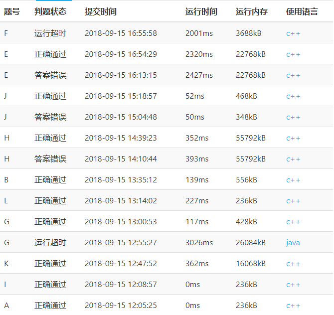This screenshot has height=315, width=334.
Task: Click the 139ms run time value
Action: (x=197, y=180)
